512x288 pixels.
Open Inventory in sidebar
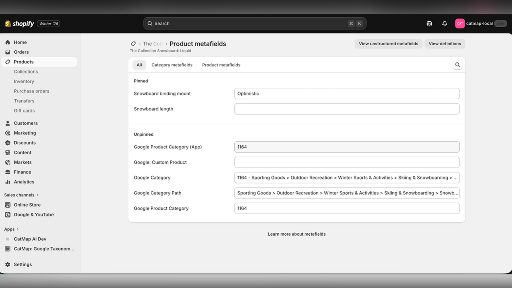24,81
